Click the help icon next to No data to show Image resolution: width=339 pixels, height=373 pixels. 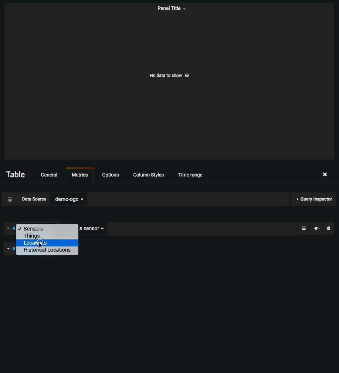[x=187, y=75]
